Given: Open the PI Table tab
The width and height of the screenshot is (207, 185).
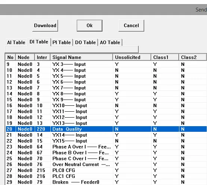Looking at the screenshot, I should [x=62, y=42].
